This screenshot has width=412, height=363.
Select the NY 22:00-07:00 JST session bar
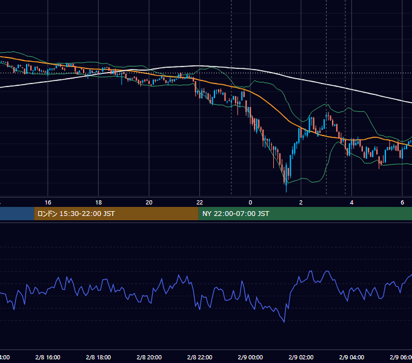[x=305, y=214]
